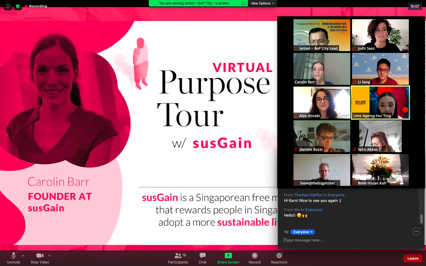The image size is (426, 266).
Task: Select the chat panel scrollbar
Action: (x=422, y=219)
